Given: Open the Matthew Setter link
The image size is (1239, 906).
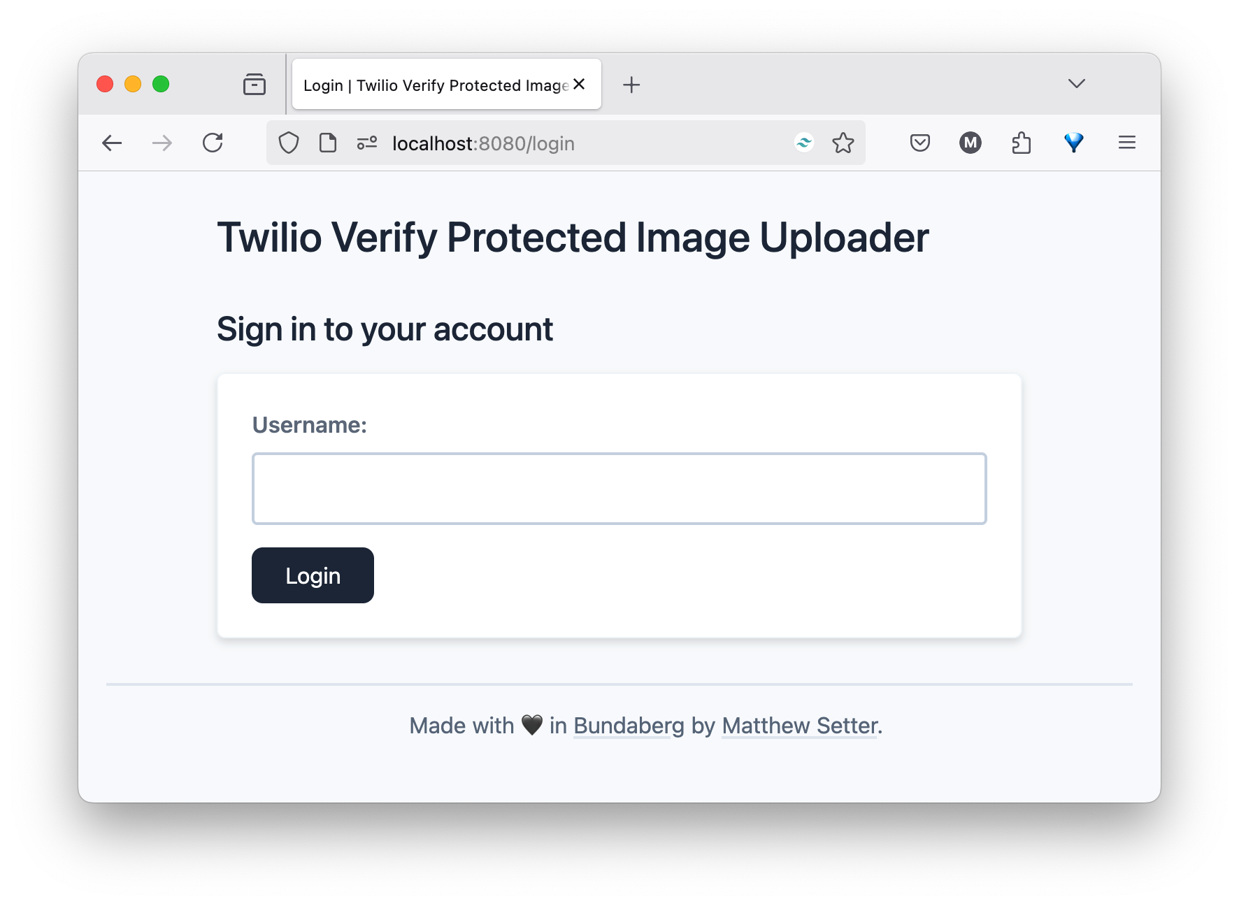Looking at the screenshot, I should click(800, 726).
